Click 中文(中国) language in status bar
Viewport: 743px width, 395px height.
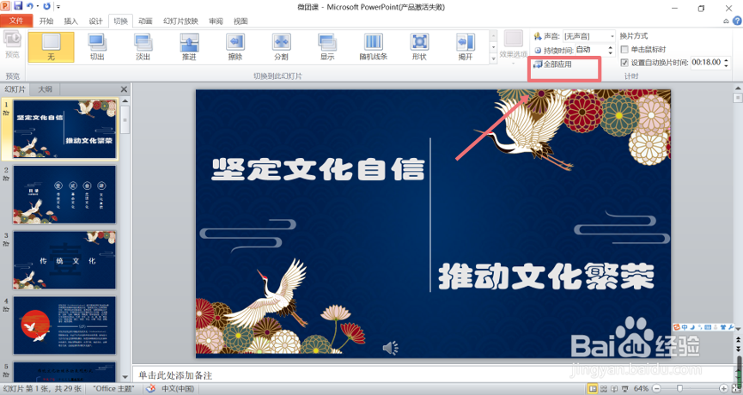pos(178,389)
